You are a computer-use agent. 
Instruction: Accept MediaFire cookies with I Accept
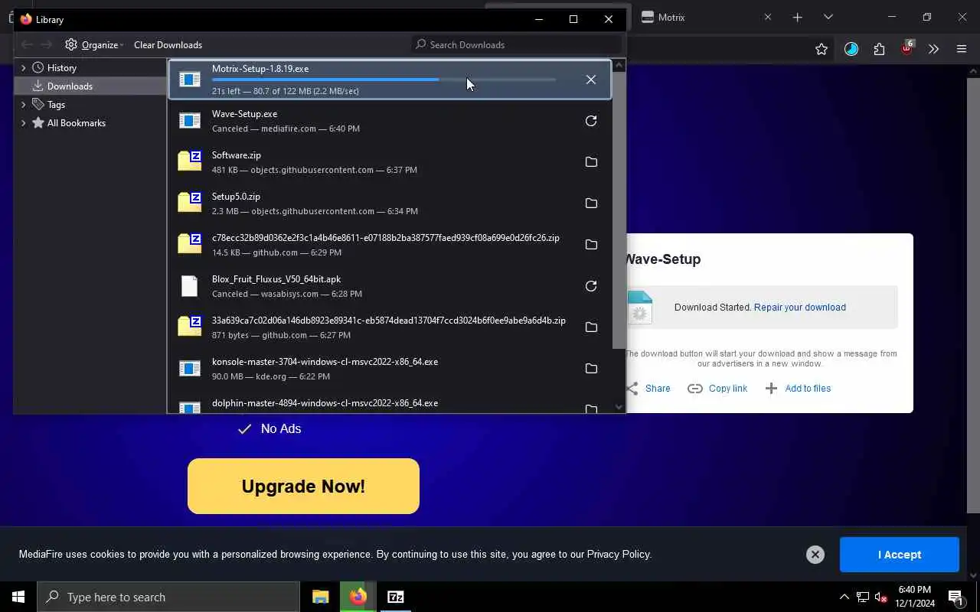pyautogui.click(x=899, y=555)
